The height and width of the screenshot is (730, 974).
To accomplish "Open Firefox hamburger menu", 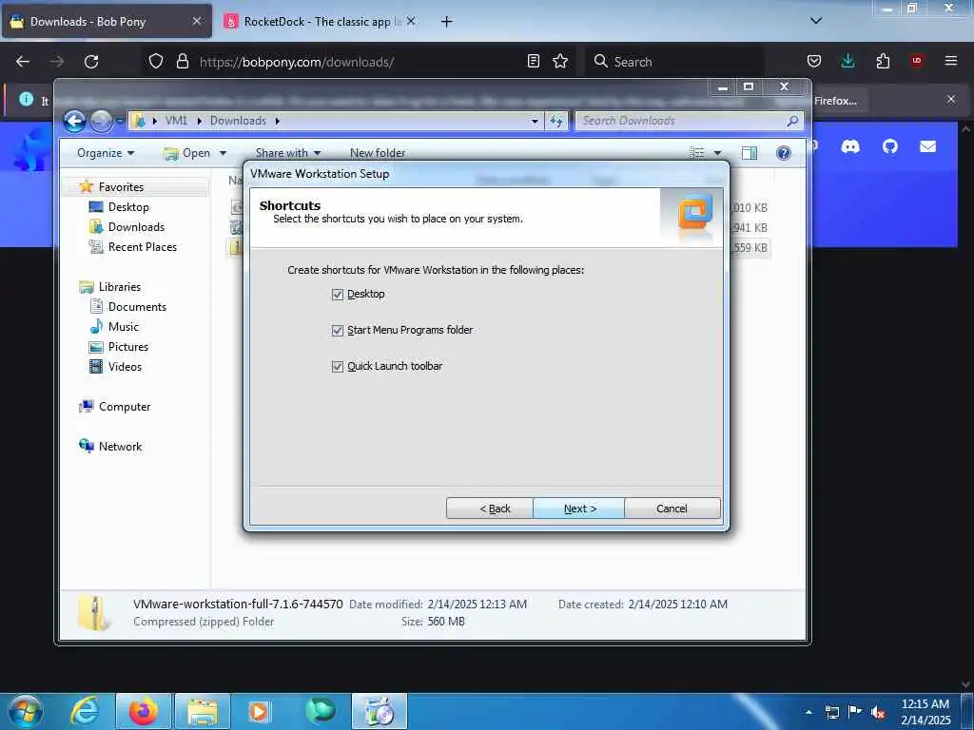I will pos(951,61).
